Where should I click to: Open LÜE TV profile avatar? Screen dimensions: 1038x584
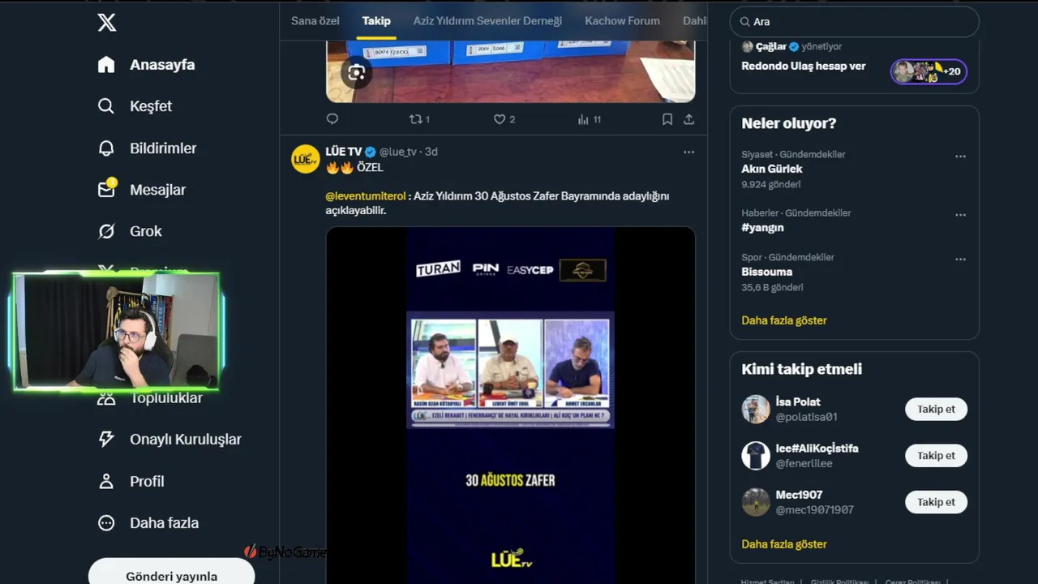[x=306, y=159]
